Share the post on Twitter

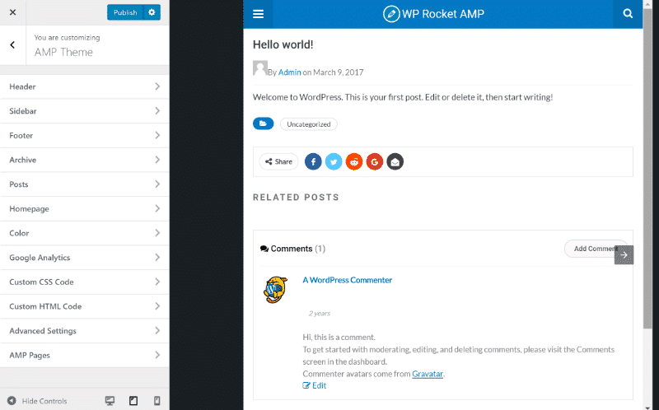click(x=334, y=161)
